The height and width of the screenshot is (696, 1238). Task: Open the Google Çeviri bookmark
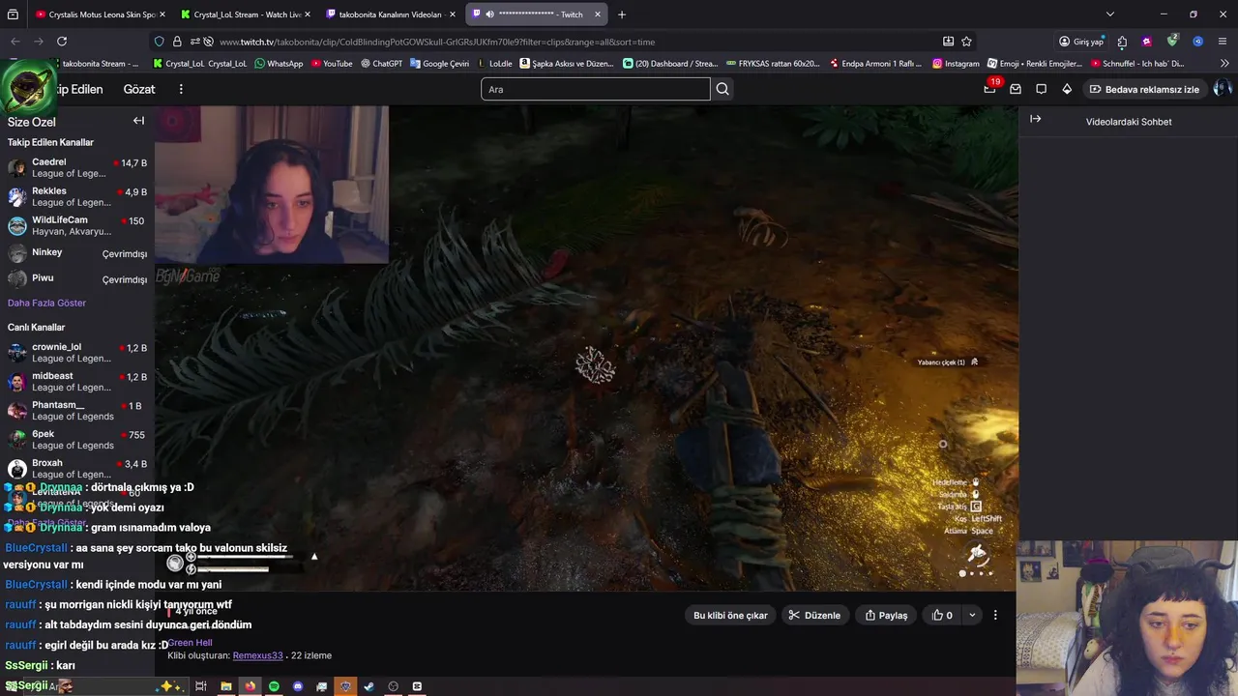coord(439,64)
